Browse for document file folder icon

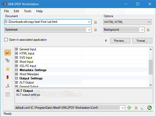click(96, 22)
